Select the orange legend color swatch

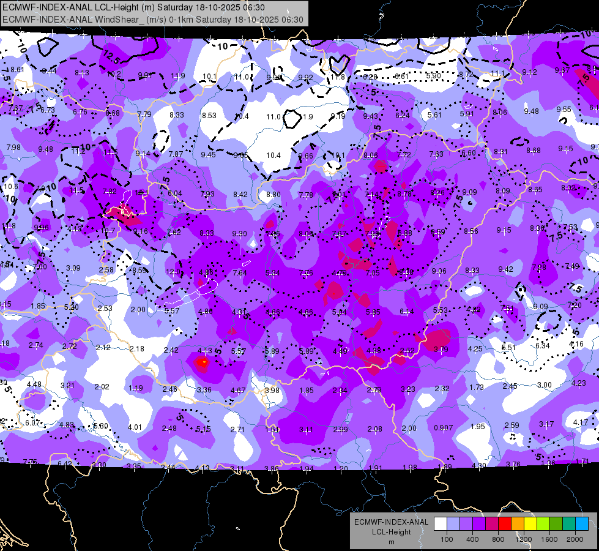point(518,524)
